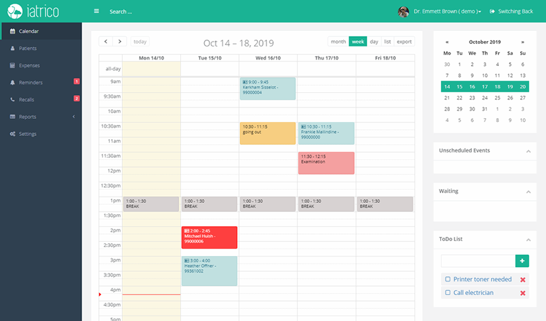The height and width of the screenshot is (321, 546).
Task: Open the pink Examination event
Action: 326,163
